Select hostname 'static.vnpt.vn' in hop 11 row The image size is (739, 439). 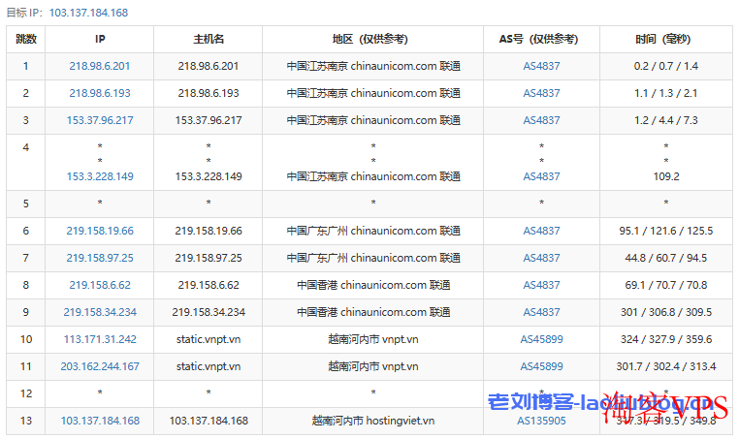[x=209, y=366]
